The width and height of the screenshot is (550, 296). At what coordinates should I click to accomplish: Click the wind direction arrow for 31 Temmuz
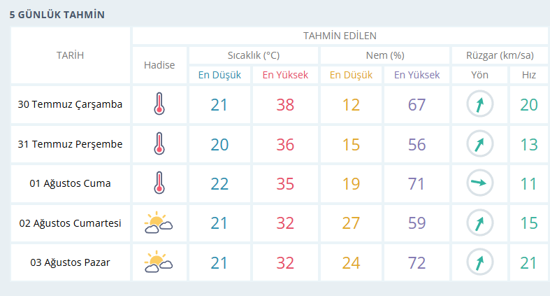click(480, 143)
